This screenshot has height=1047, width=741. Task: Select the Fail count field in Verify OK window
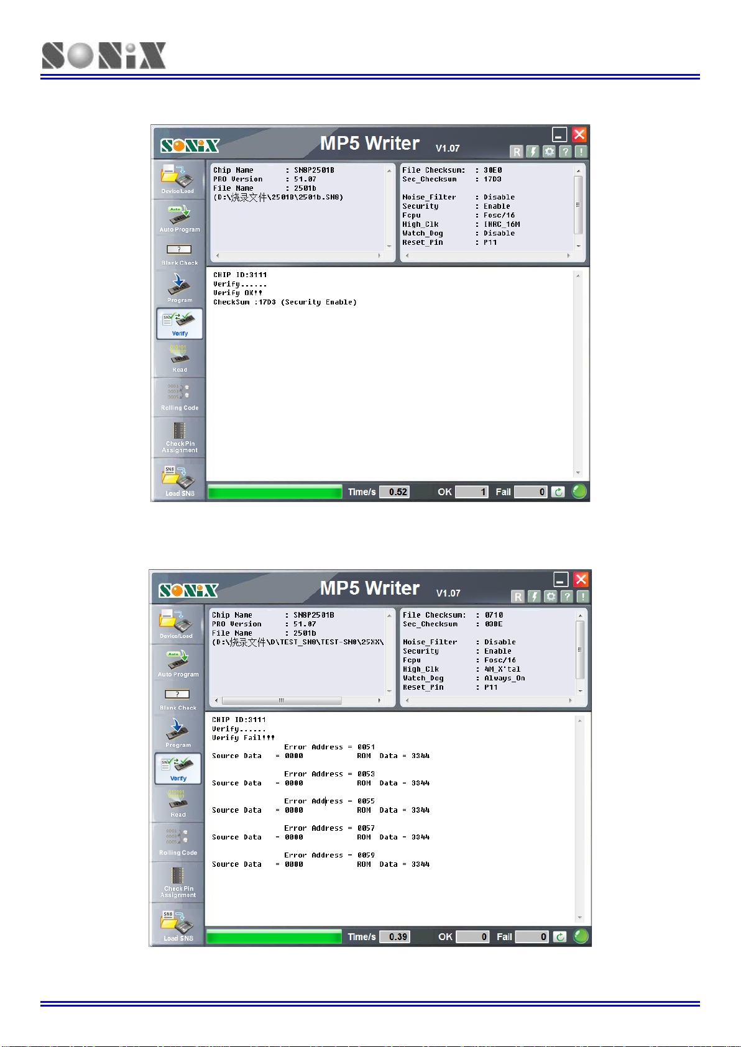click(531, 492)
